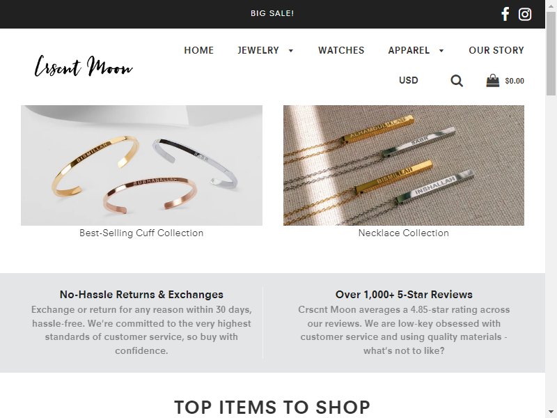The image size is (557, 418).
Task: Click the search magnifier icon
Action: click(457, 81)
